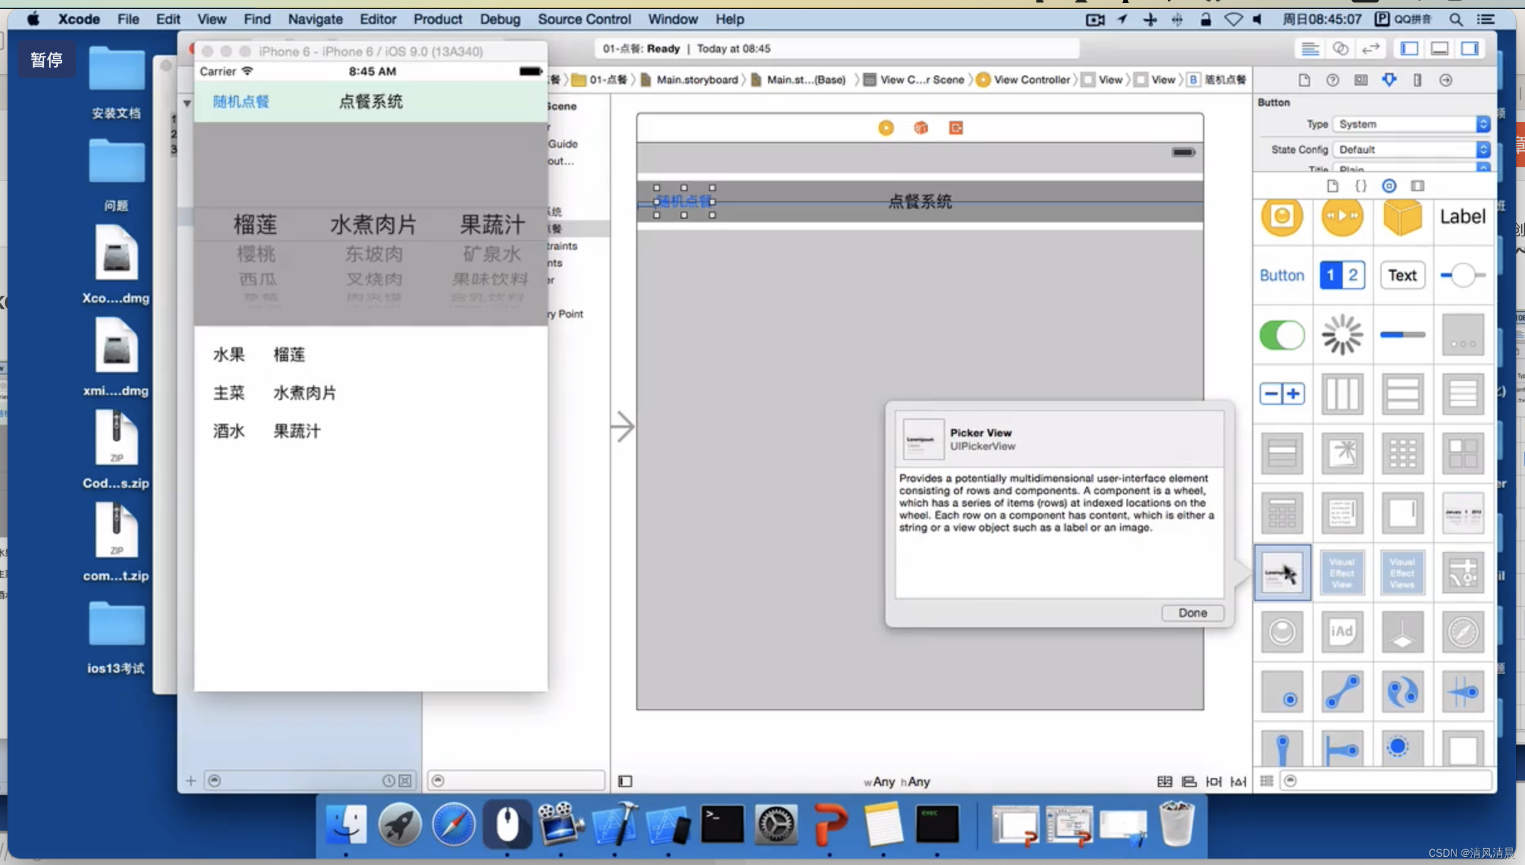The image size is (1525, 865).
Task: Click the First Responder cube icon on canvas
Action: [921, 128]
